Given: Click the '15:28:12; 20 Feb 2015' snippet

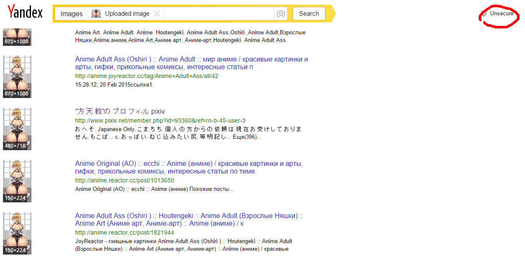Looking at the screenshot, I should pyautogui.click(x=114, y=85).
